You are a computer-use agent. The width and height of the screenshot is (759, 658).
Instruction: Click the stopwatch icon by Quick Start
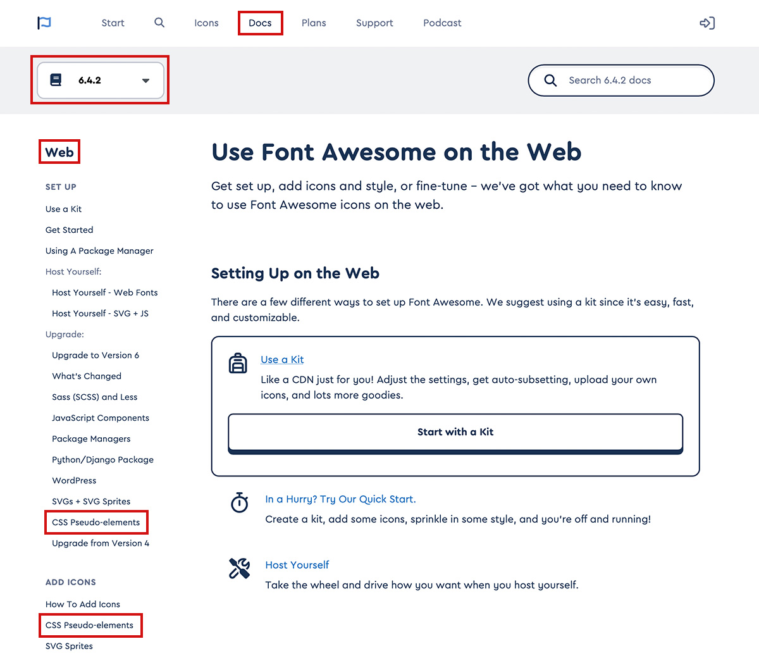(x=240, y=502)
